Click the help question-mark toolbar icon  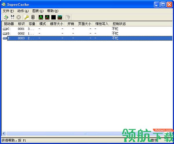pyautogui.click(x=68, y=17)
